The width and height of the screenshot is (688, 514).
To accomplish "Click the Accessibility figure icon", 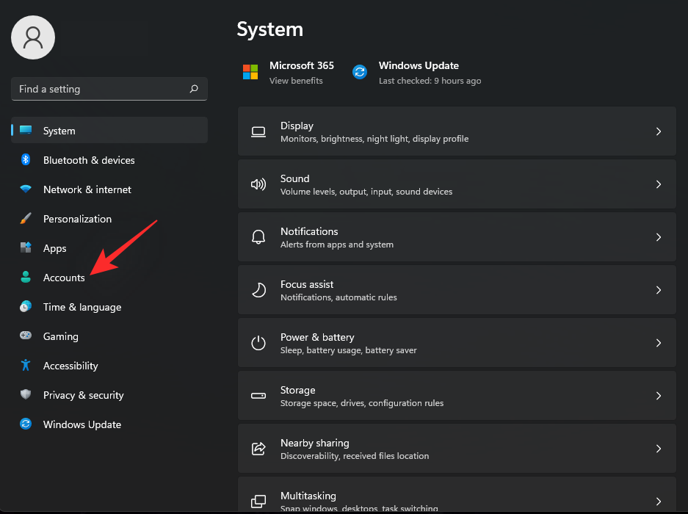I will pos(26,366).
